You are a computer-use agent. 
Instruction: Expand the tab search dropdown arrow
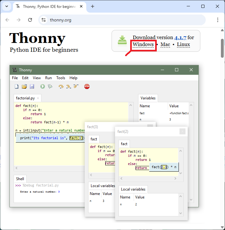tap(6, 6)
